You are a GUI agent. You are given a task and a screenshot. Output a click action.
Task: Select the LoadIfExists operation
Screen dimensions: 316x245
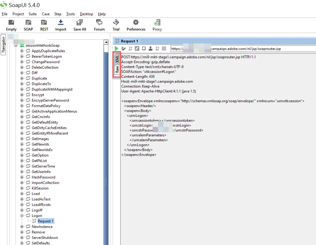(x=41, y=204)
